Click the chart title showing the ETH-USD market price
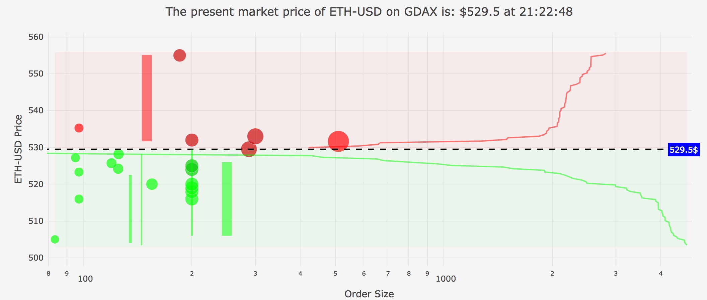707x300 pixels. (369, 12)
